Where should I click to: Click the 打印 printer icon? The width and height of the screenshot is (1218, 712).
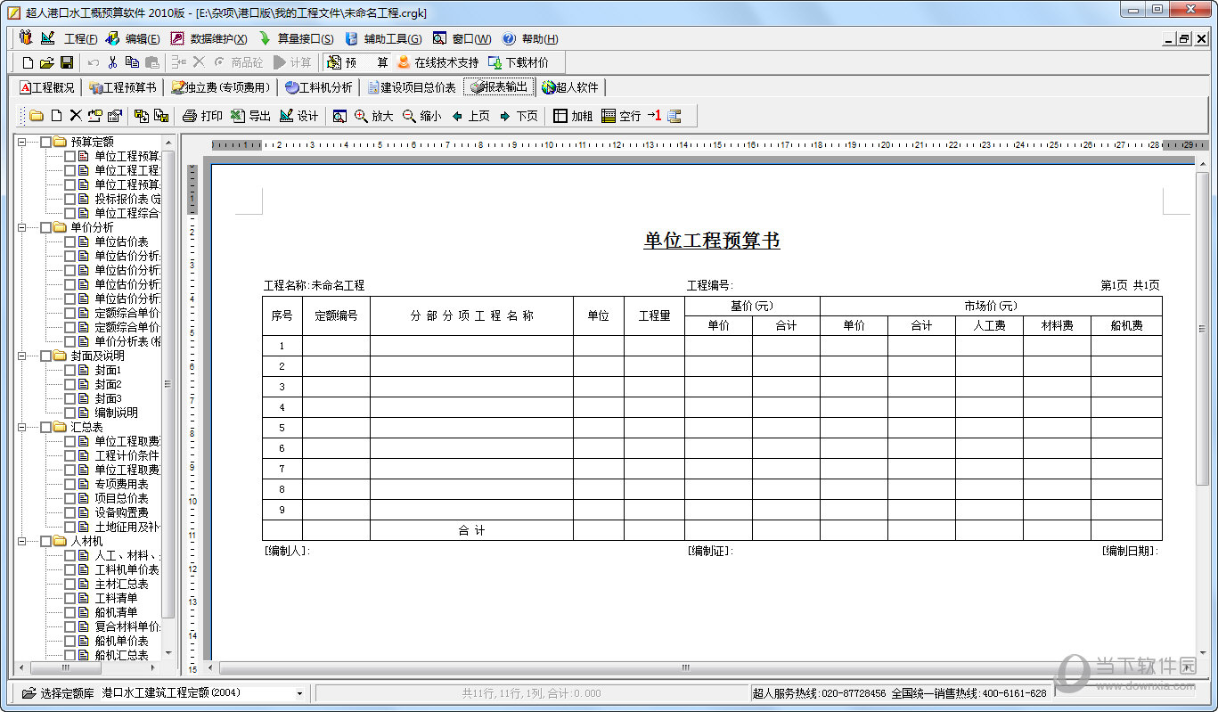tap(189, 116)
